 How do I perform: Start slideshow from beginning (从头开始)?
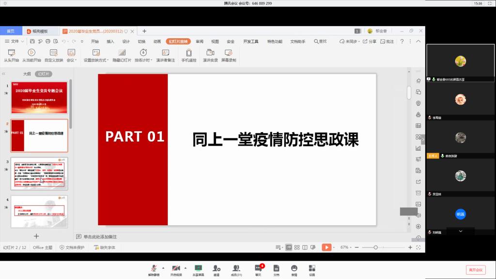[x=12, y=52]
